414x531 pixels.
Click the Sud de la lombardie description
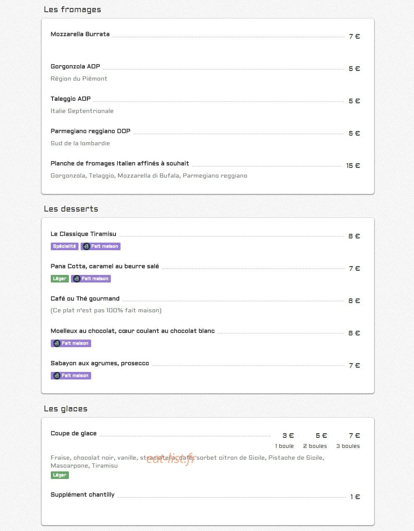(80, 143)
